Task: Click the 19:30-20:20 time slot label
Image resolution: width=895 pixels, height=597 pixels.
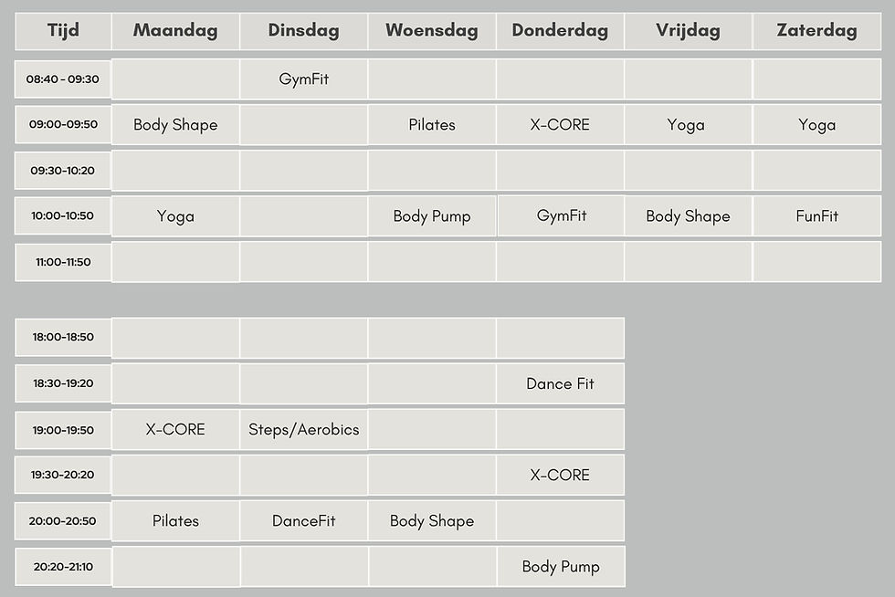Action: coord(63,476)
